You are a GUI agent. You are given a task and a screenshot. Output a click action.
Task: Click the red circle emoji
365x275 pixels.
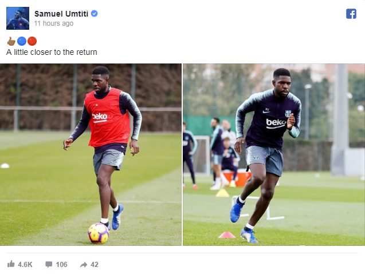coord(32,41)
